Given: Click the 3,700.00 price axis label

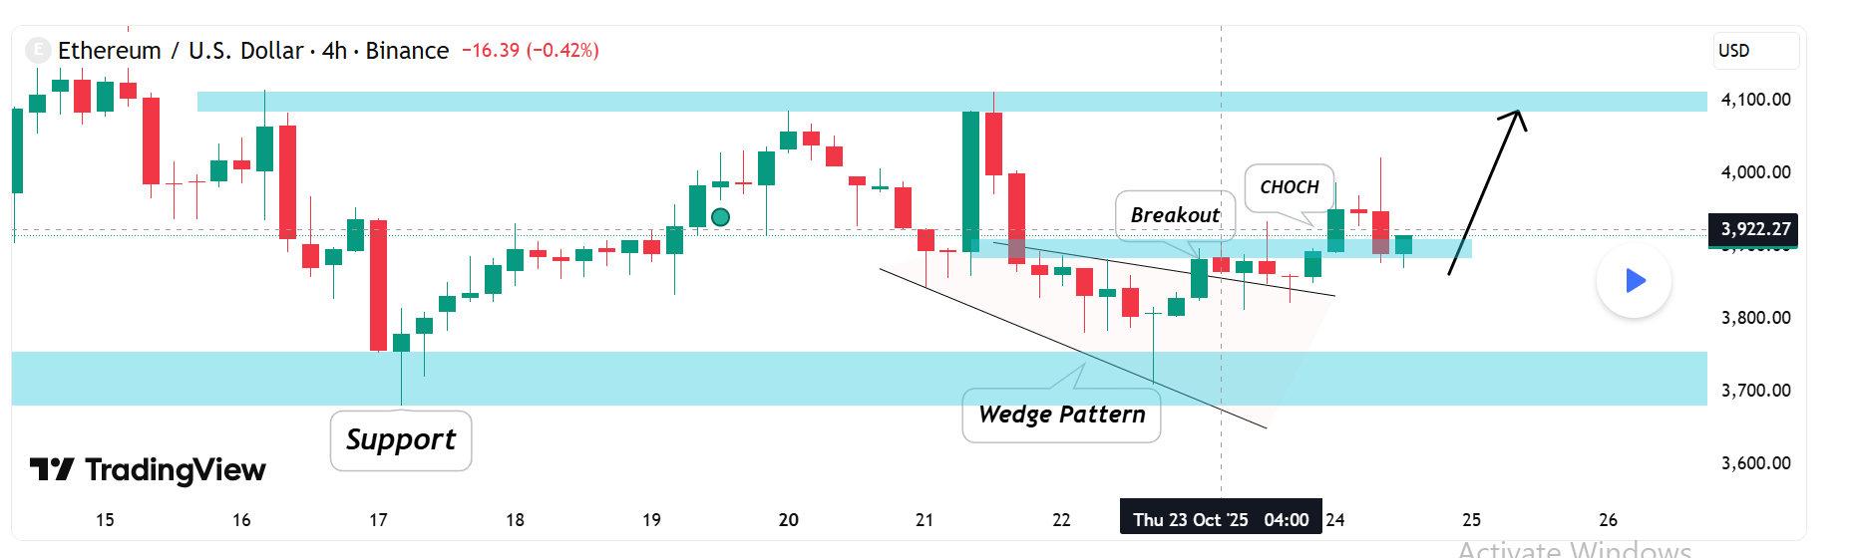Looking at the screenshot, I should tap(1755, 391).
